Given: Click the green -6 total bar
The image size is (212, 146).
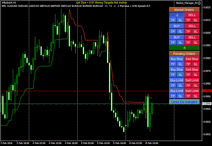Looking at the screenshot, I should point(185,48).
